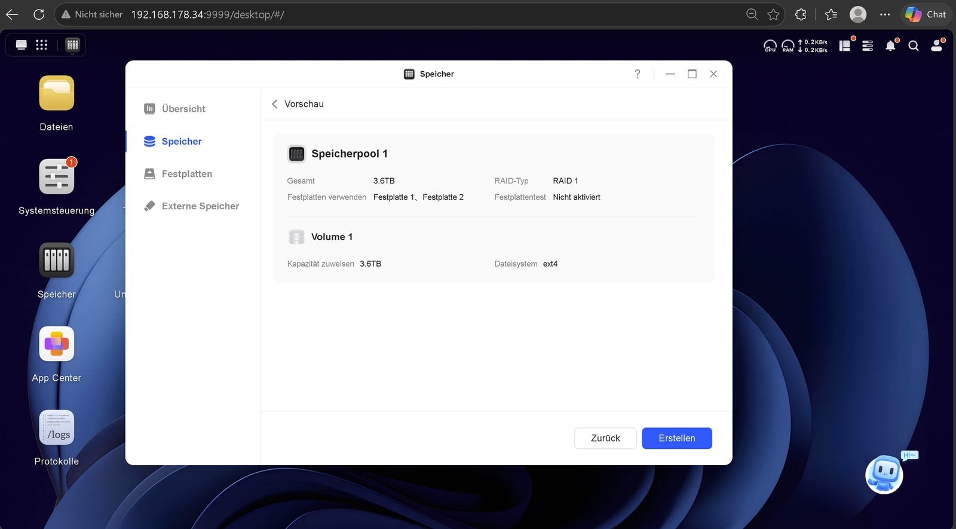Open the Copilot Chat button
956x529 pixels.
(926, 14)
